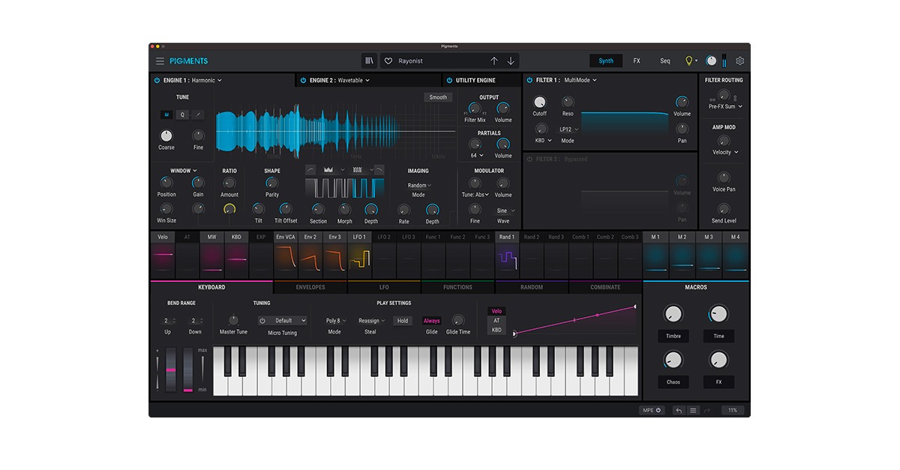Click the pitch bend wheel strip
Viewport: 900px width, 470px height.
(170, 370)
